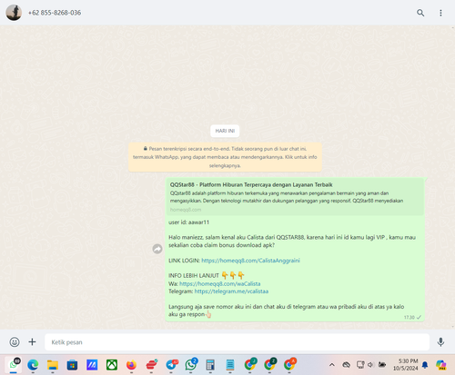Click the cloud sync tray icon
This screenshot has width=455, height=375.
[347, 365]
